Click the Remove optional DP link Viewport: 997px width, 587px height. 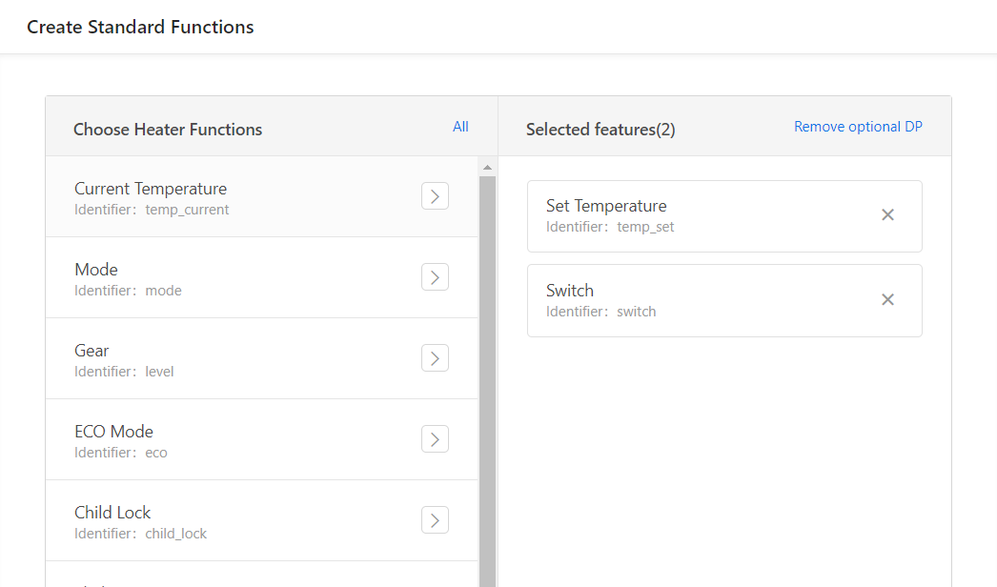click(858, 127)
